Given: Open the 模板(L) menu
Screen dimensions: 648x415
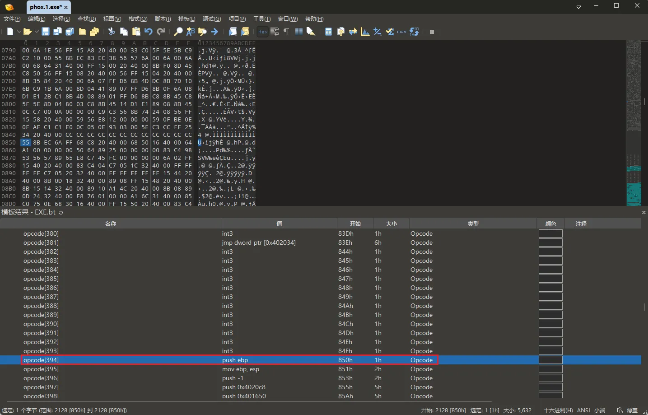Looking at the screenshot, I should (x=187, y=19).
